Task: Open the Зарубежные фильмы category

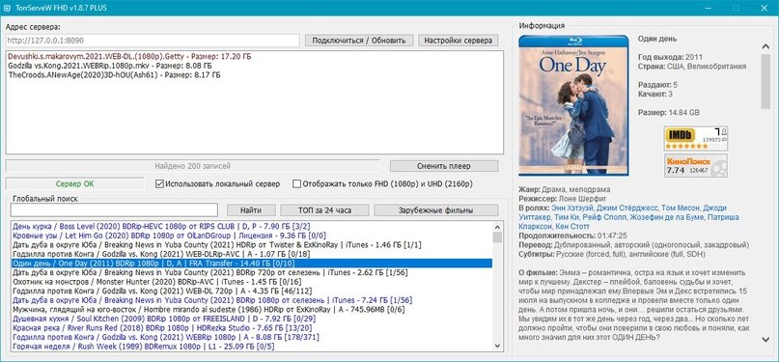Action: pyautogui.click(x=436, y=210)
